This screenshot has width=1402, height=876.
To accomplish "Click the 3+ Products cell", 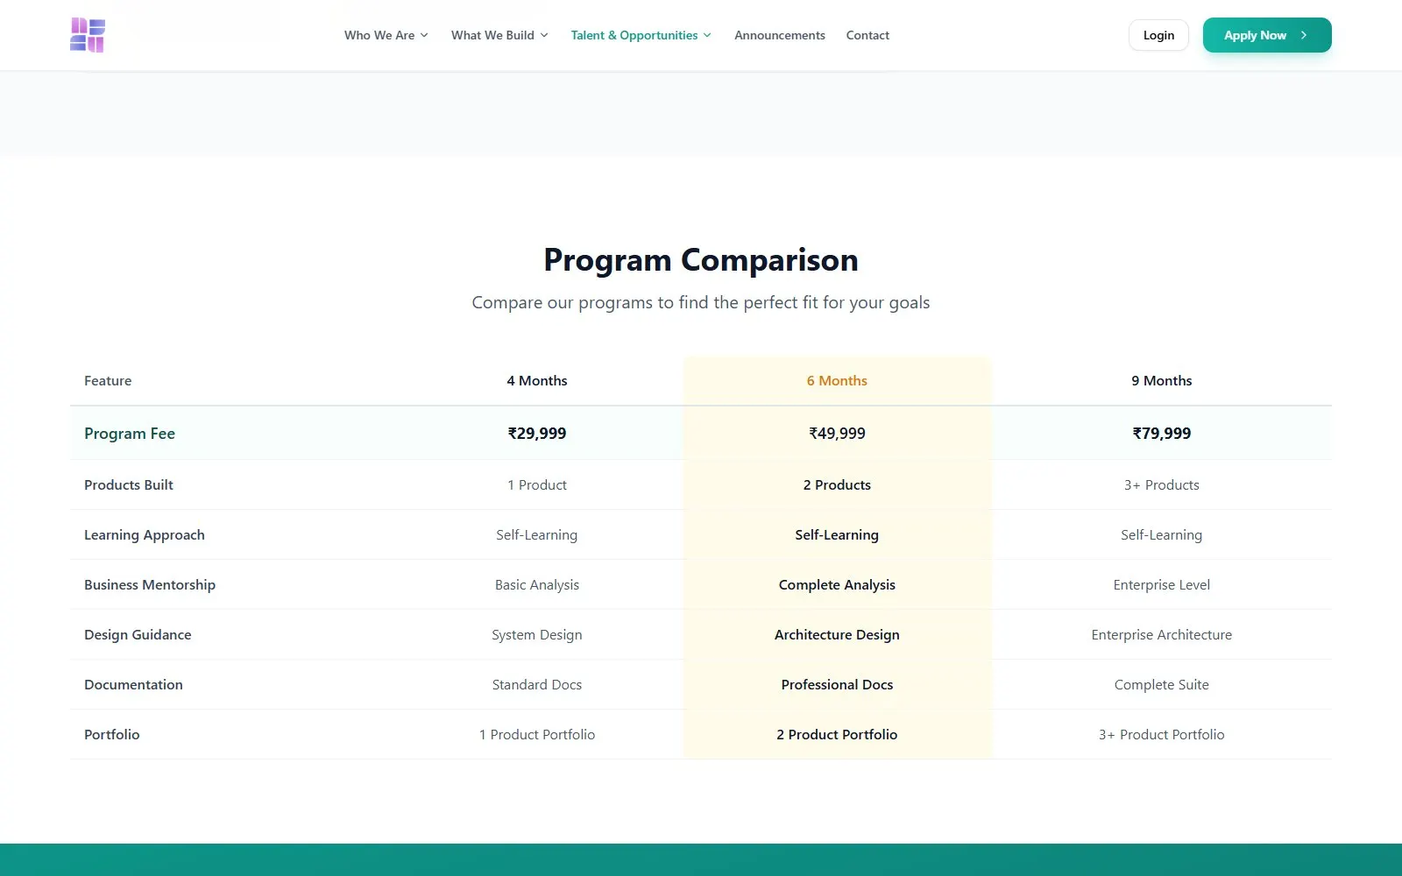I will pyautogui.click(x=1162, y=484).
